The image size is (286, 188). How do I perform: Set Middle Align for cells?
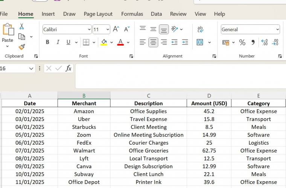click(153, 29)
